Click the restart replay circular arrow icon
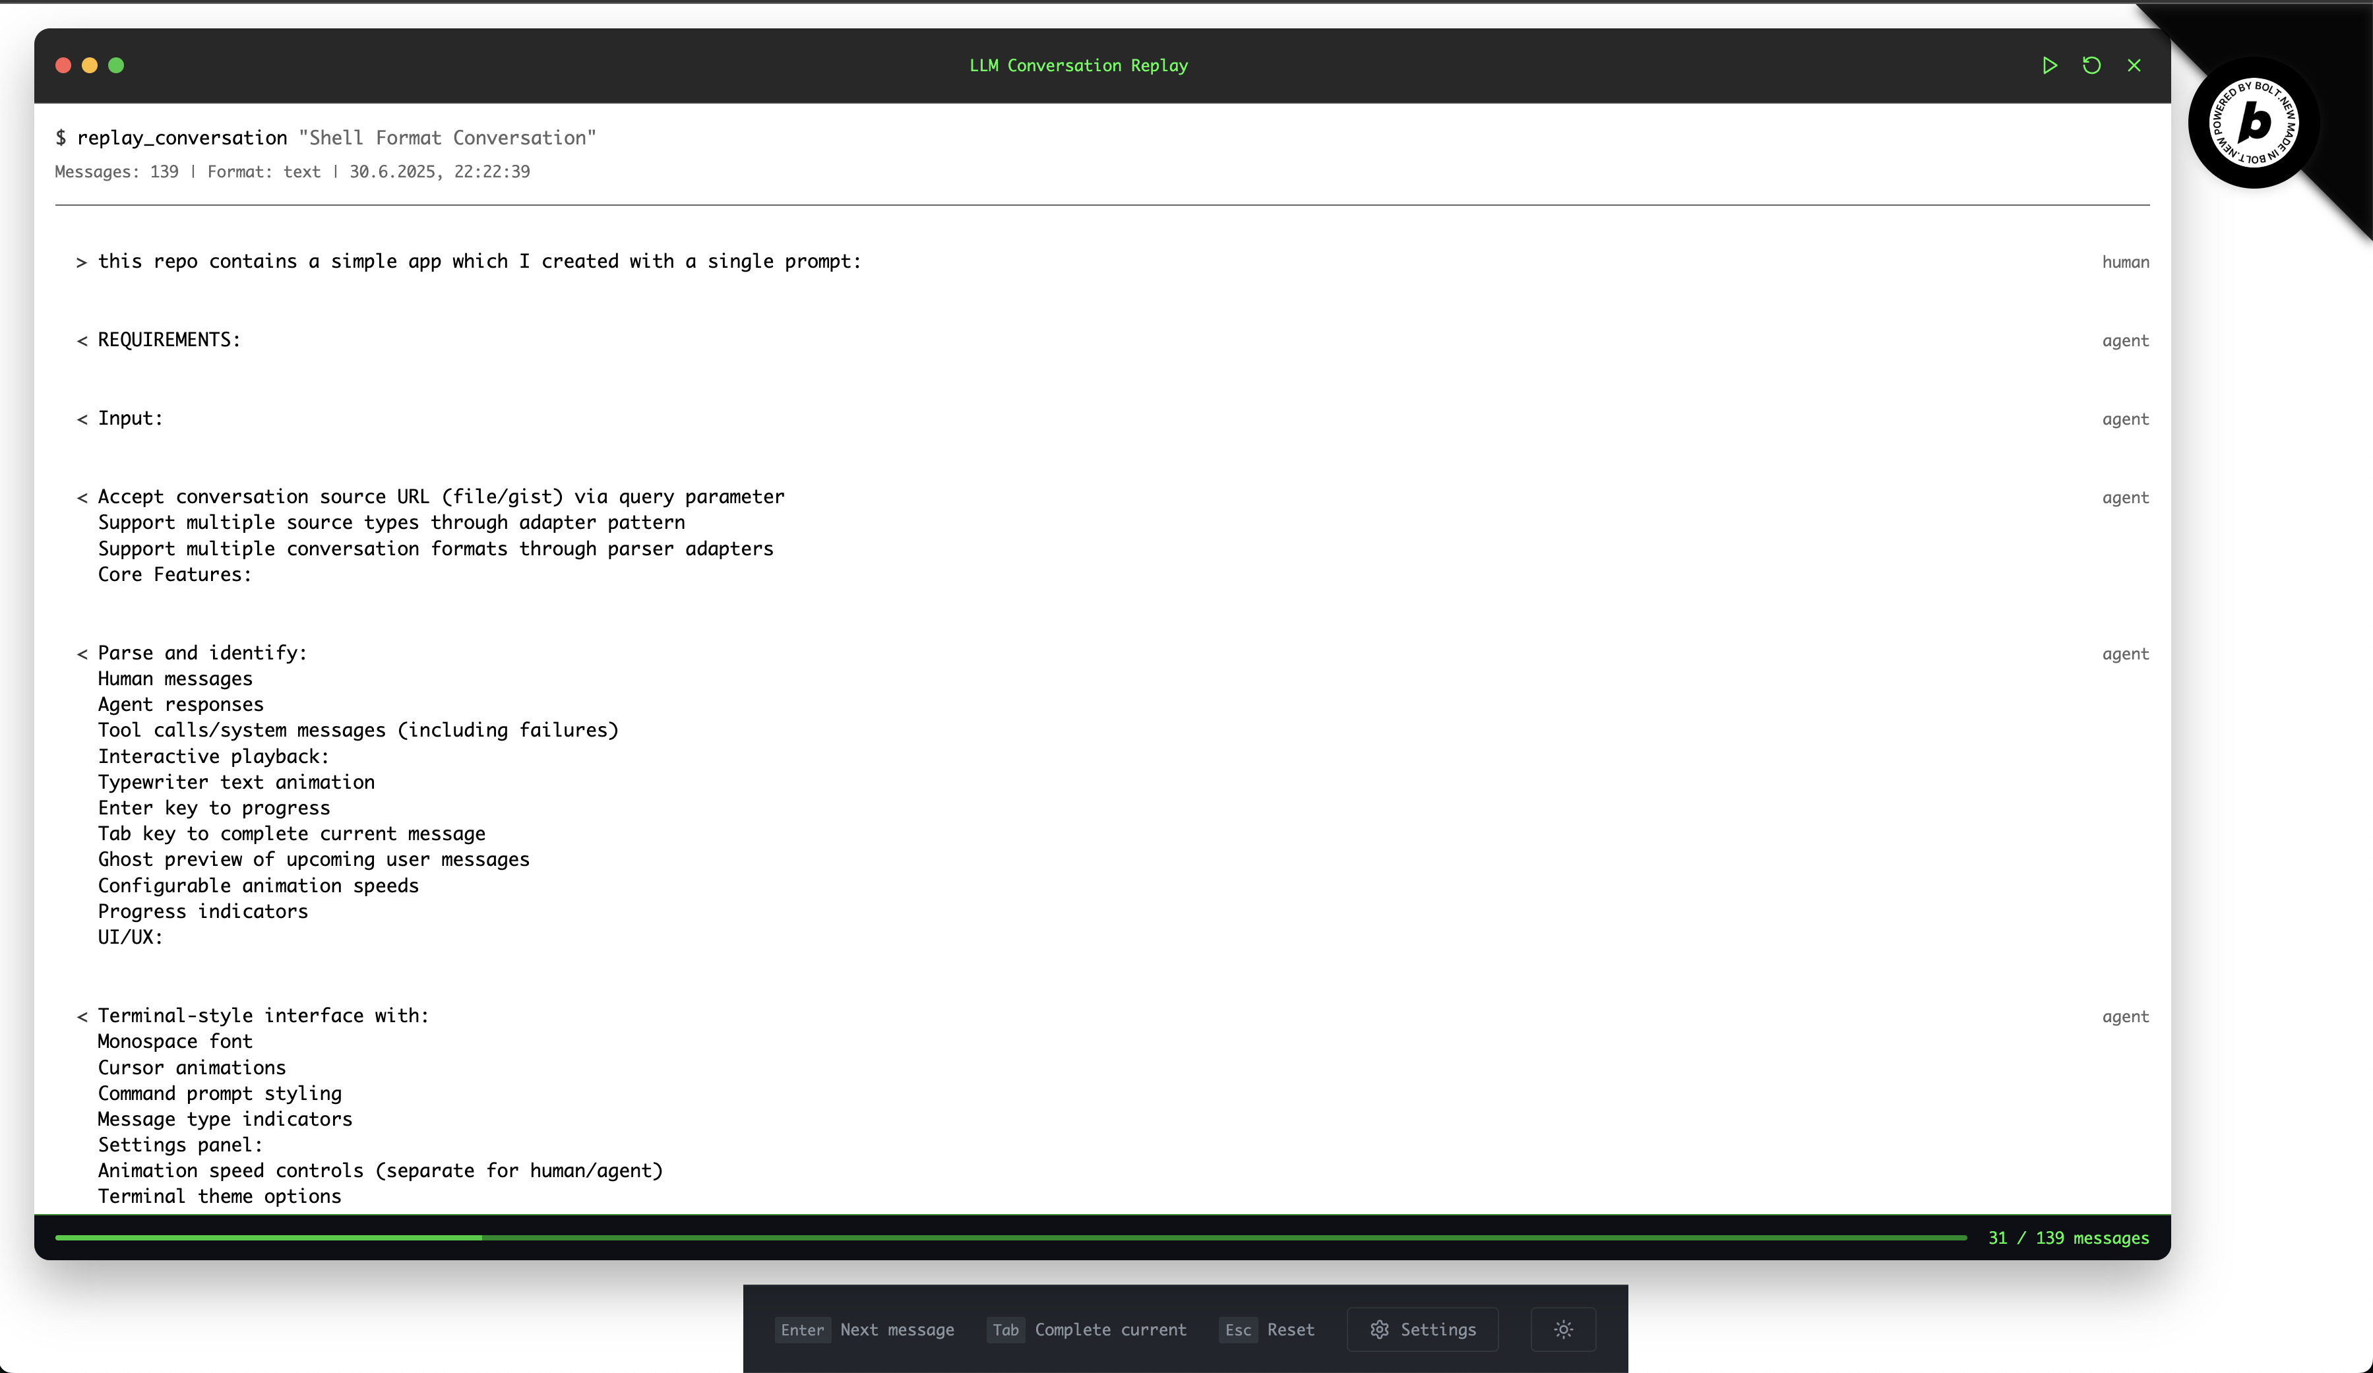The width and height of the screenshot is (2373, 1373). [x=2091, y=65]
